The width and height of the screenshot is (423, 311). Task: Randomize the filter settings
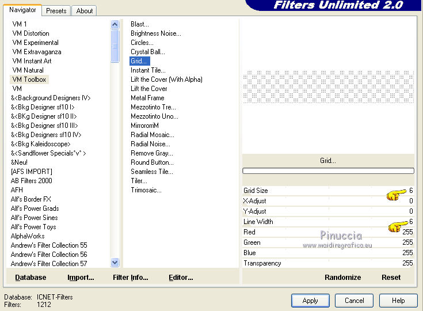pos(342,278)
